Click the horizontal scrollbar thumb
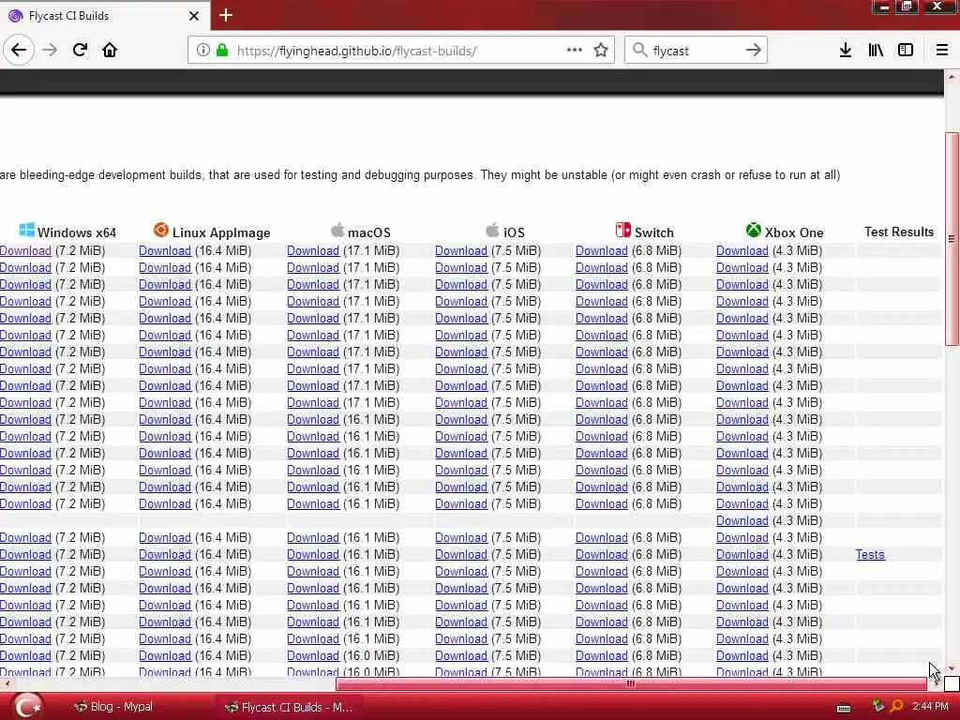 click(631, 683)
